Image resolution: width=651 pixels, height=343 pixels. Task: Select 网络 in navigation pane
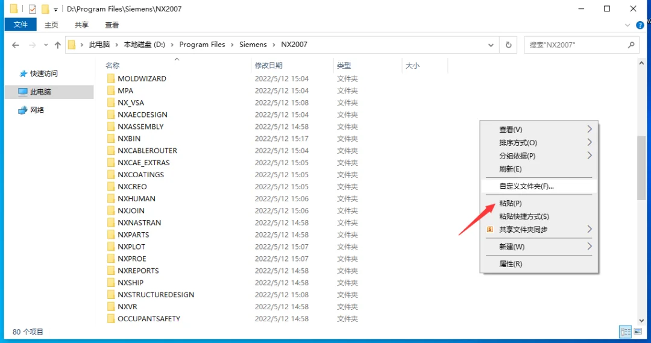[x=37, y=110]
